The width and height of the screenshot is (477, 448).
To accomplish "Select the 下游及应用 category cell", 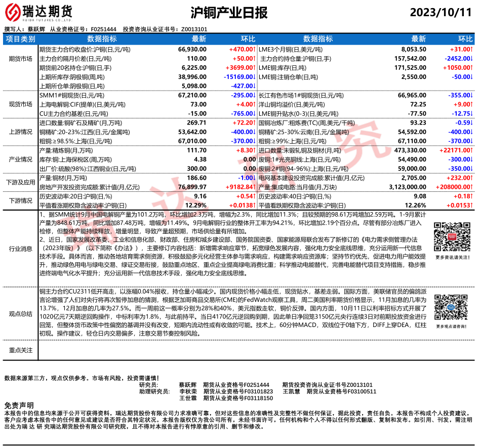I will (20, 182).
